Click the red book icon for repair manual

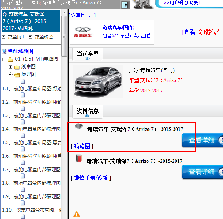79,158
